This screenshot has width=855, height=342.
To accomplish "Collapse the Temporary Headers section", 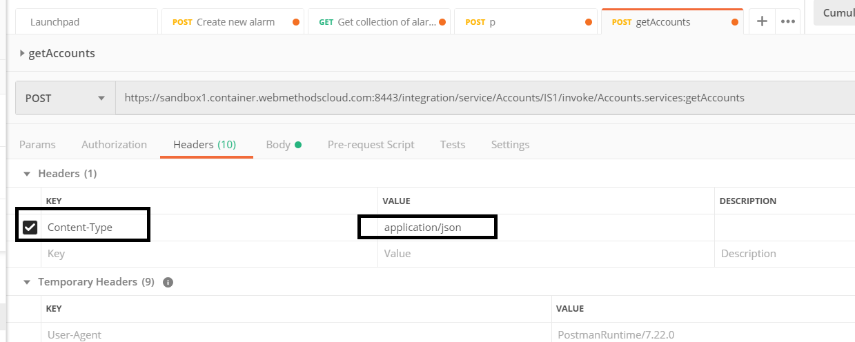I will (27, 282).
